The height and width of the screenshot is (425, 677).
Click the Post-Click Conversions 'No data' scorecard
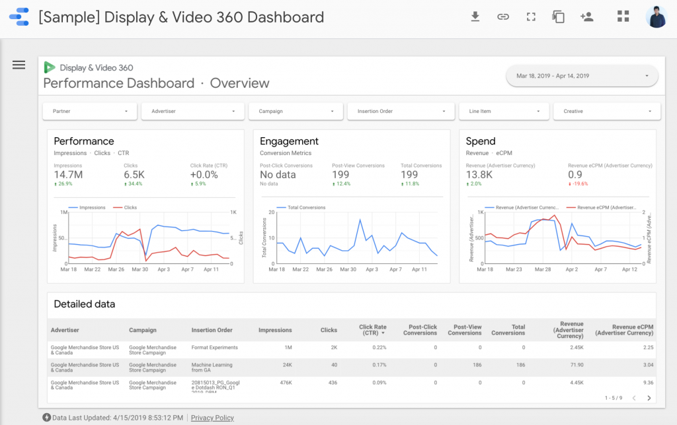pos(286,175)
